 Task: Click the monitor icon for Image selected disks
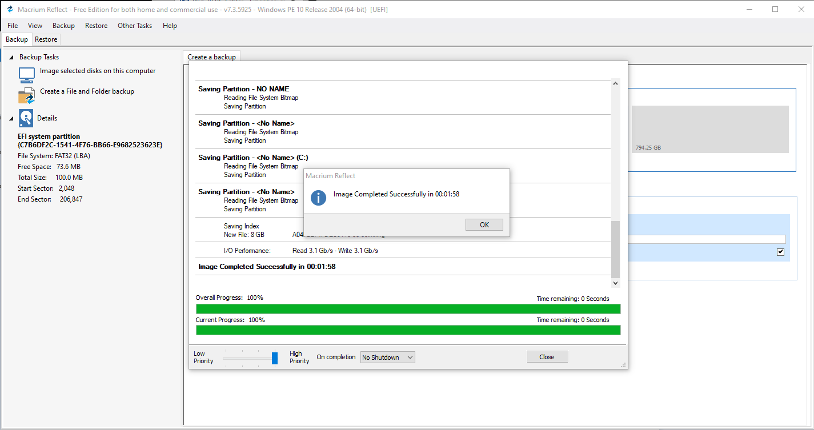point(27,75)
